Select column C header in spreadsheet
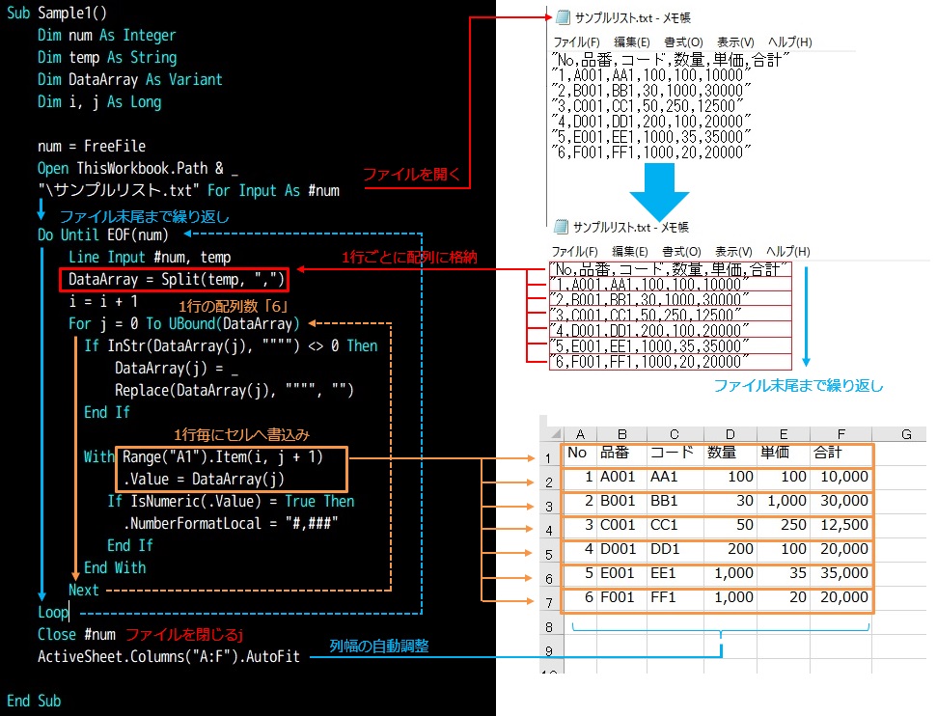937x716 pixels. click(675, 434)
